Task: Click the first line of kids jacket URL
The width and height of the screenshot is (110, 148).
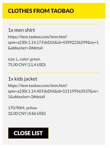Action: click(37, 86)
